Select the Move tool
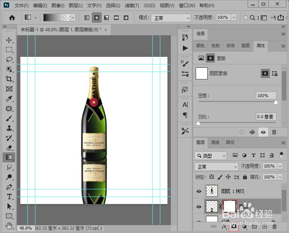This screenshot has width=289, height=233. coord(9,40)
